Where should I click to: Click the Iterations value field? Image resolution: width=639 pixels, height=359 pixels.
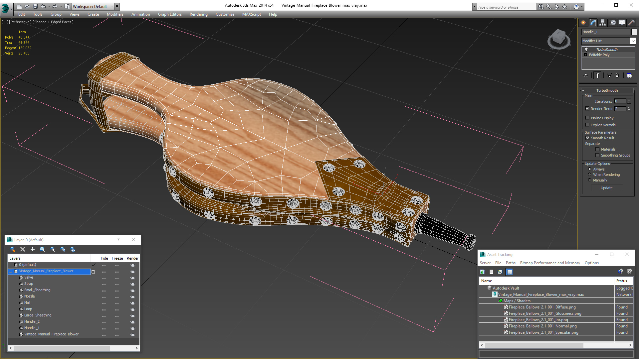[x=620, y=101]
